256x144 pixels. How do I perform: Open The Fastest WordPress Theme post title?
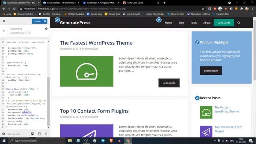[x=96, y=43]
